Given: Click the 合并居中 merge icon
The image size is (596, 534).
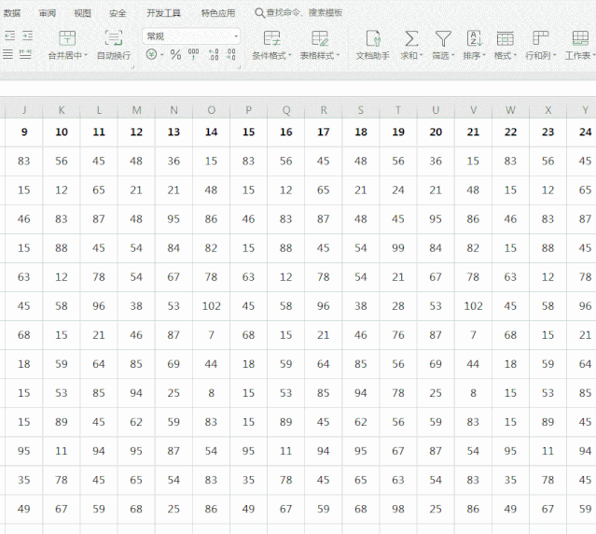Looking at the screenshot, I should [67, 38].
